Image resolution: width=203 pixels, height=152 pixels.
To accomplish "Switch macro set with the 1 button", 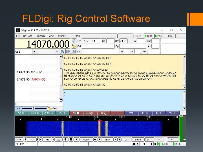I will [183, 113].
